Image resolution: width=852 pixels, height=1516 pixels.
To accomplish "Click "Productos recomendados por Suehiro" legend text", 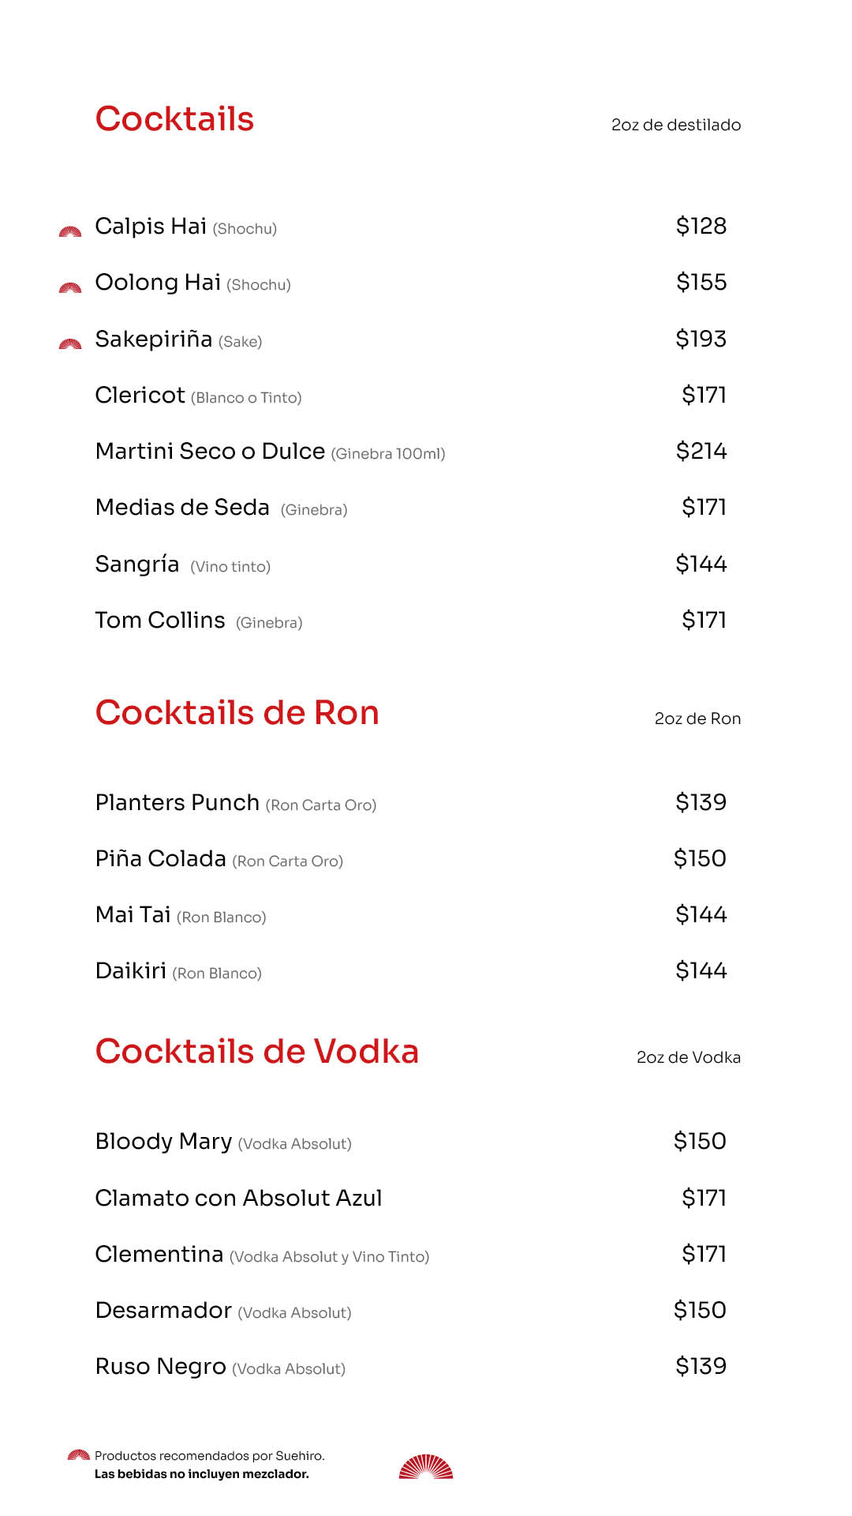I will (209, 1456).
